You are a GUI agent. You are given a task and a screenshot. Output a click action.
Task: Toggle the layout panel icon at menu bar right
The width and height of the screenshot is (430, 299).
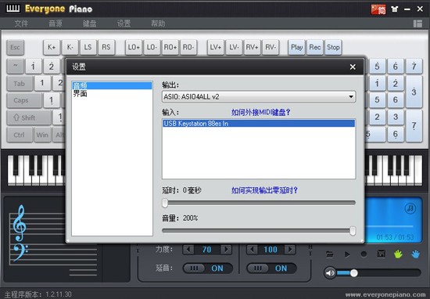point(417,23)
